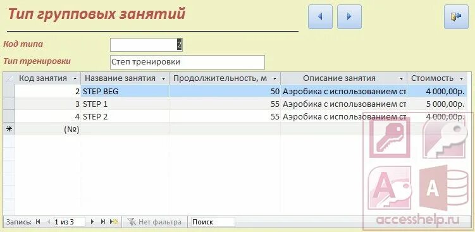Click the Запись: label in navigation bar
The height and width of the screenshot is (232, 475).
pos(19,222)
